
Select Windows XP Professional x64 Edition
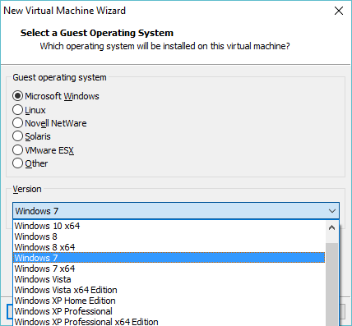(169, 322)
